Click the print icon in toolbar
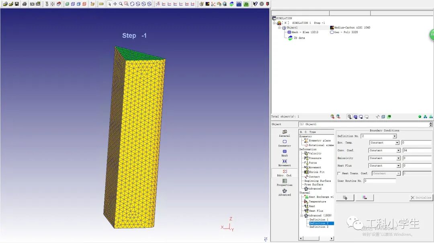 click(25, 4)
